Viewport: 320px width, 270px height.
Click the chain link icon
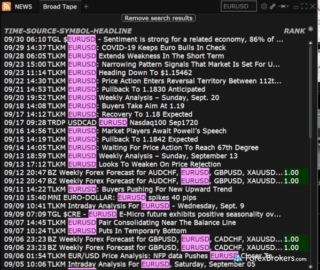pos(272,6)
